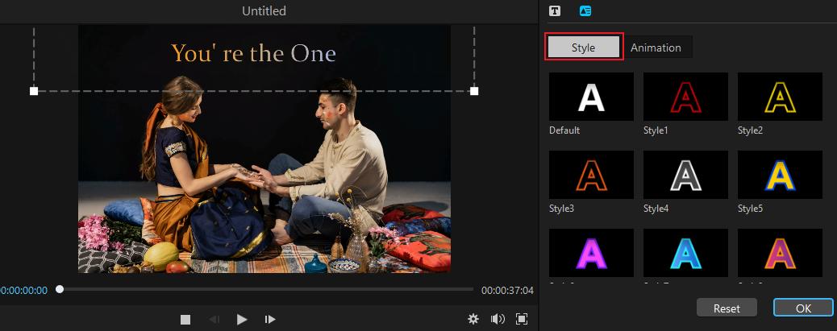Viewport: 837px width, 331px height.
Task: Select the 'You're the One' title text
Action: pos(253,54)
